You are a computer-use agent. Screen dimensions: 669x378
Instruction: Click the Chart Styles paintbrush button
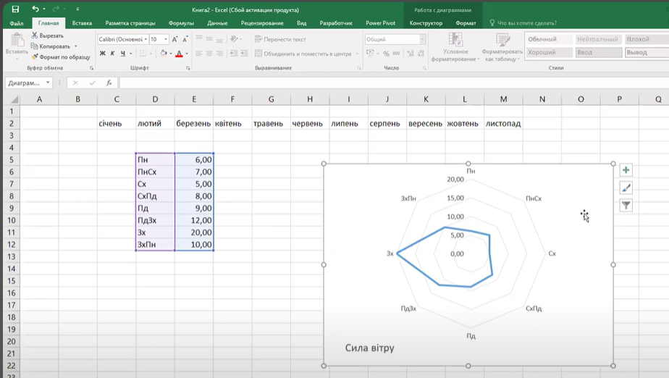coord(626,188)
